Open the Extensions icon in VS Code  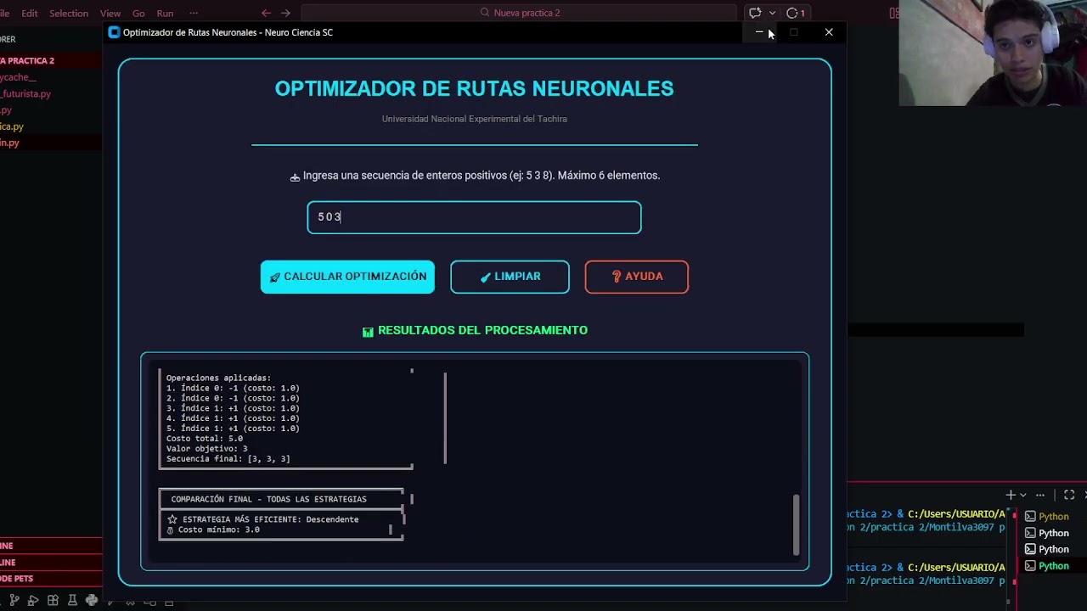[x=53, y=601]
